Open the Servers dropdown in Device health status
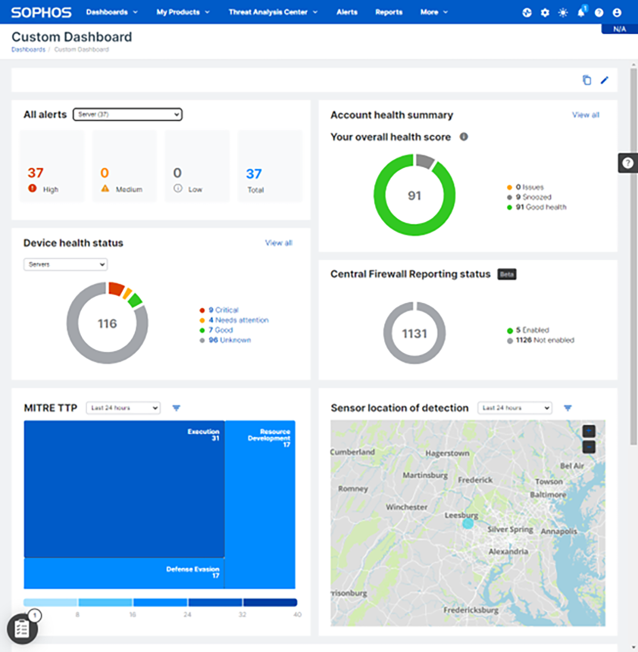The height and width of the screenshot is (652, 638). coord(65,265)
